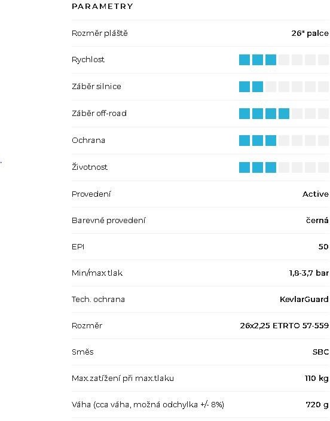Click the KevlarGuard protection value
The width and height of the screenshot is (330, 421).
tap(304, 299)
